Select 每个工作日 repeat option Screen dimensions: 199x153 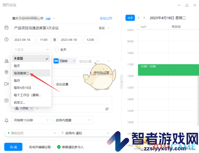[31, 95]
